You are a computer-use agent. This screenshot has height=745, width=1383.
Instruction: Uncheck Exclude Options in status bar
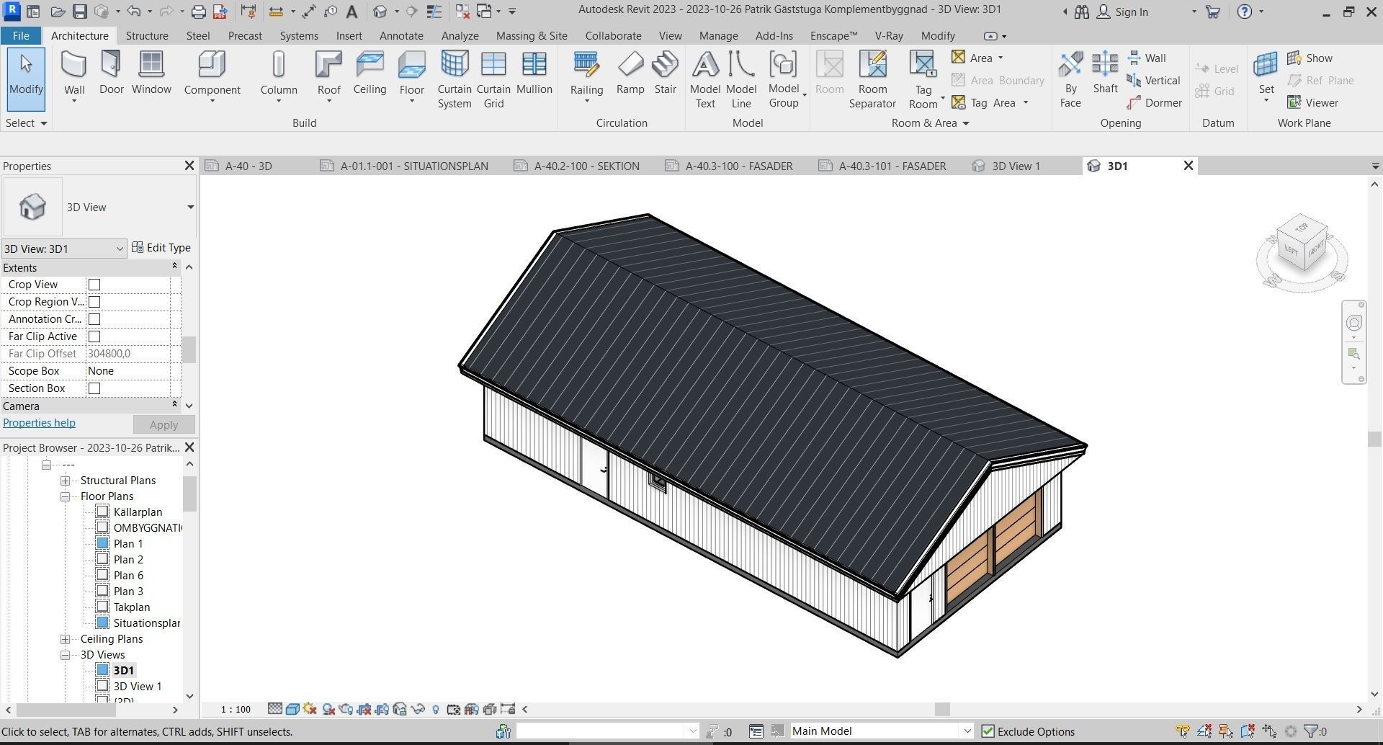(988, 731)
